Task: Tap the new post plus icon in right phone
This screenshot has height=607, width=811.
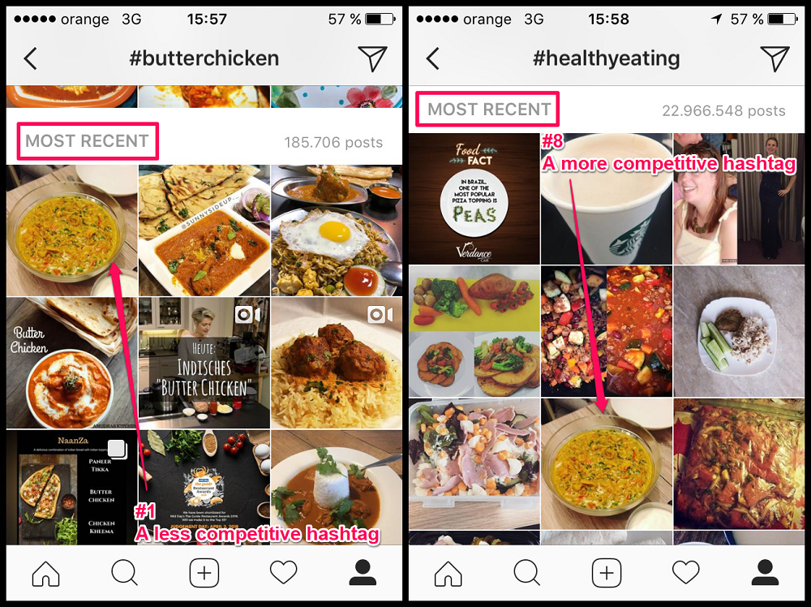Action: pos(607,574)
